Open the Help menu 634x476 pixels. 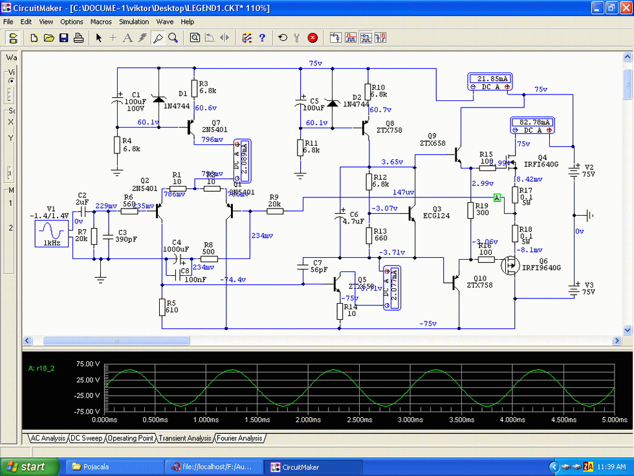(187, 22)
